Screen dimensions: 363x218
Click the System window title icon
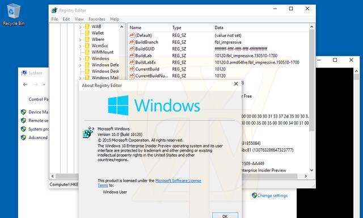coord(24,73)
